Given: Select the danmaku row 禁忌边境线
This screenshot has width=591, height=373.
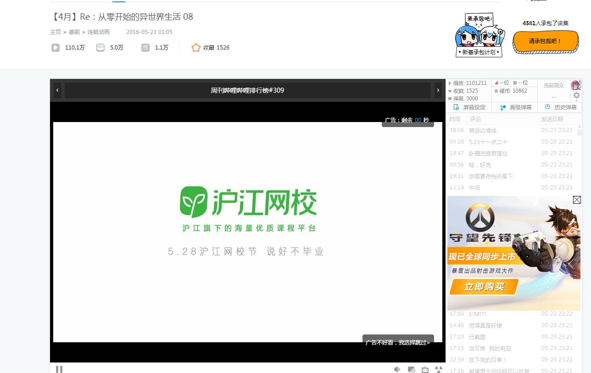Looking at the screenshot, I should tap(512, 130).
